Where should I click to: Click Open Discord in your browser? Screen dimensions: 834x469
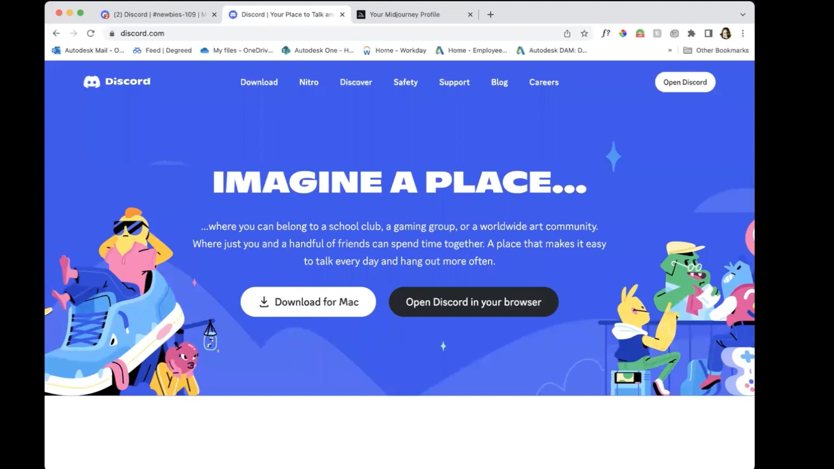473,302
